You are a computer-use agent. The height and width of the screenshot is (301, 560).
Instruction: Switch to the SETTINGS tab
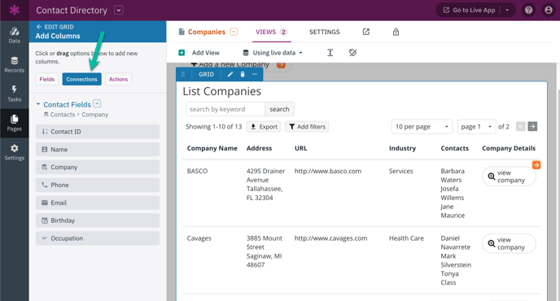click(x=324, y=33)
